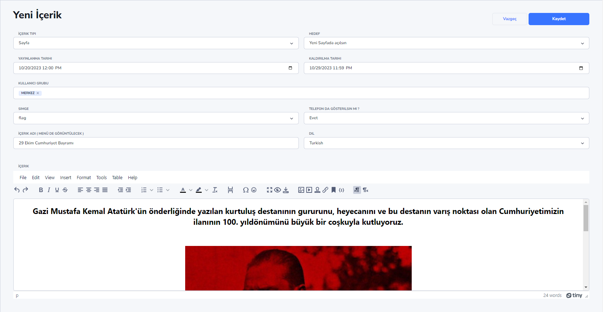Toggle underline formatting
The height and width of the screenshot is (312, 603).
pos(57,190)
